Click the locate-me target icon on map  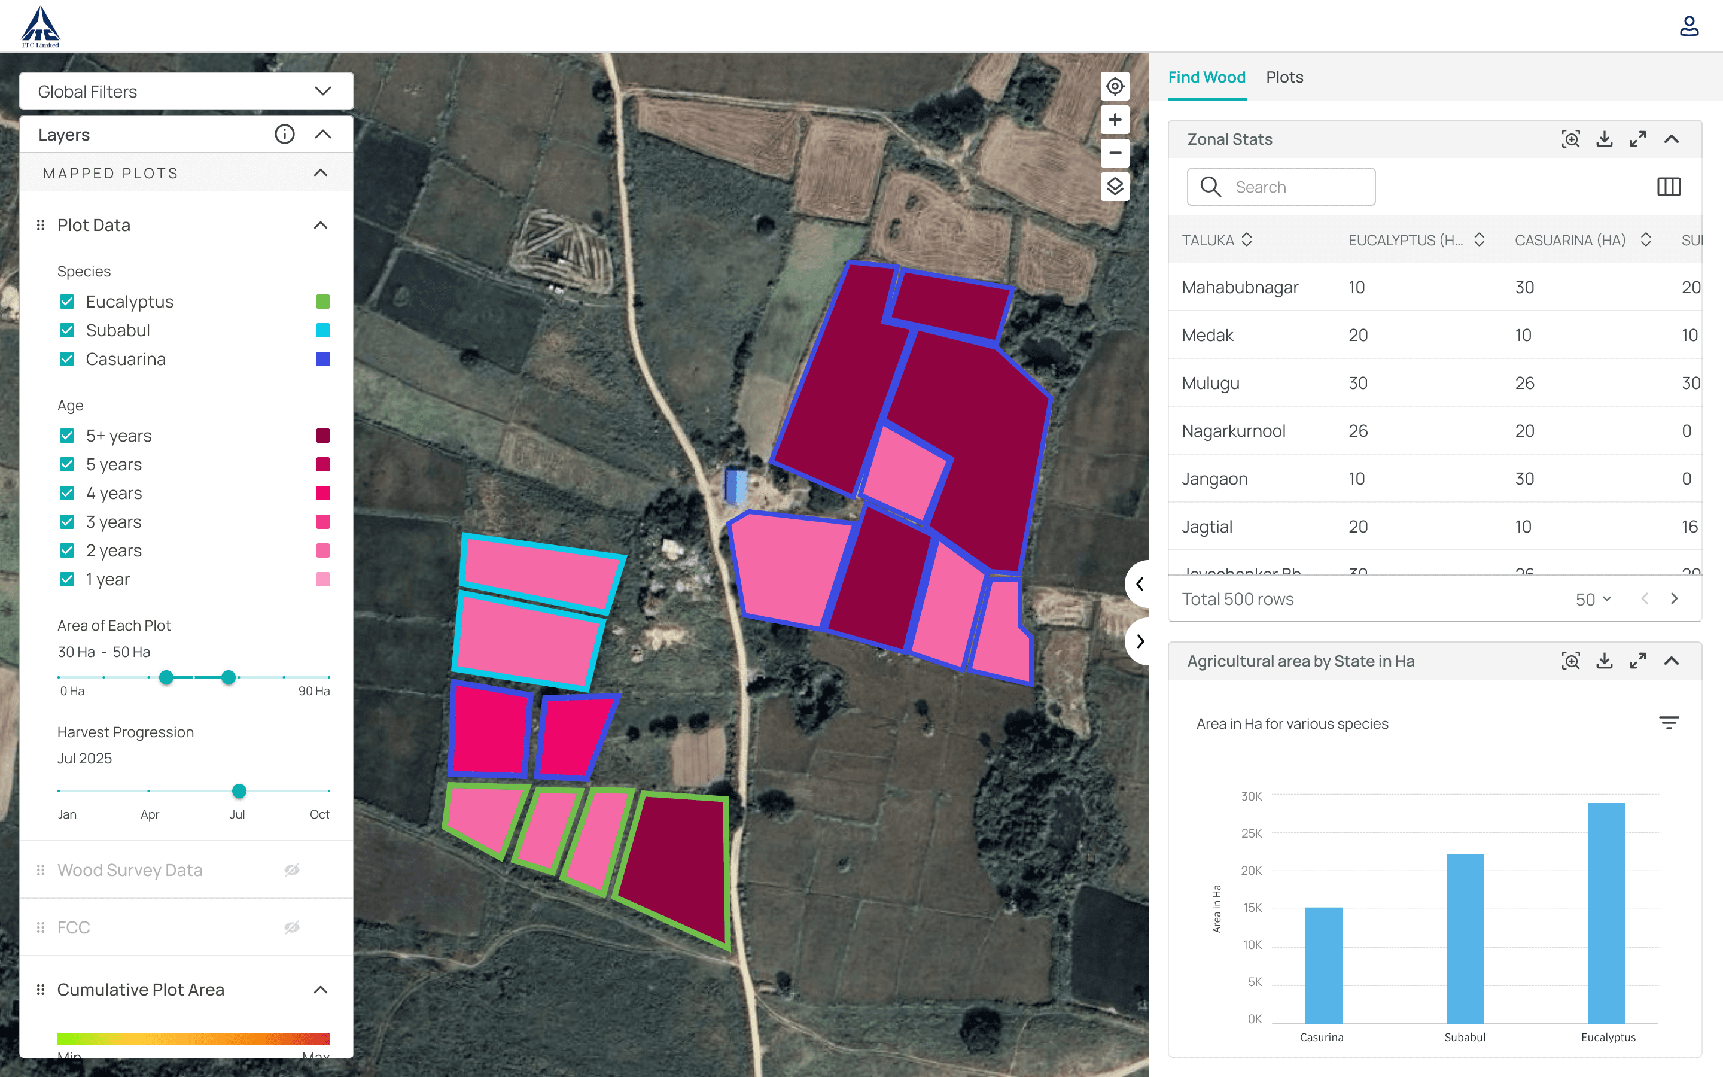pyautogui.click(x=1114, y=86)
